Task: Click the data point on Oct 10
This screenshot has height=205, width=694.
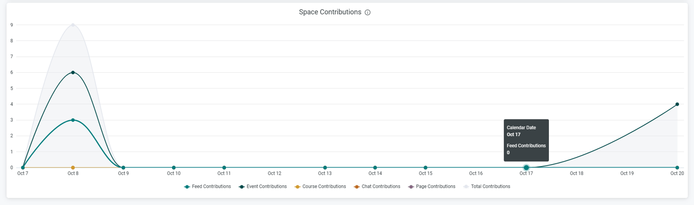Action: tap(174, 167)
